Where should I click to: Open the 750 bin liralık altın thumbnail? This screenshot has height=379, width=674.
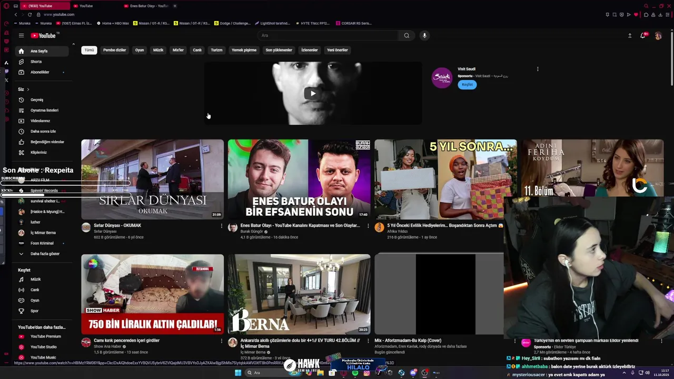pos(152,294)
